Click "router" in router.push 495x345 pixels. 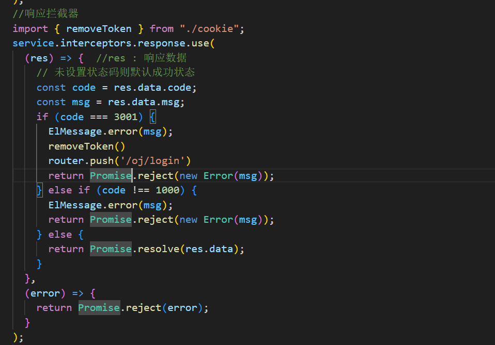pos(66,161)
